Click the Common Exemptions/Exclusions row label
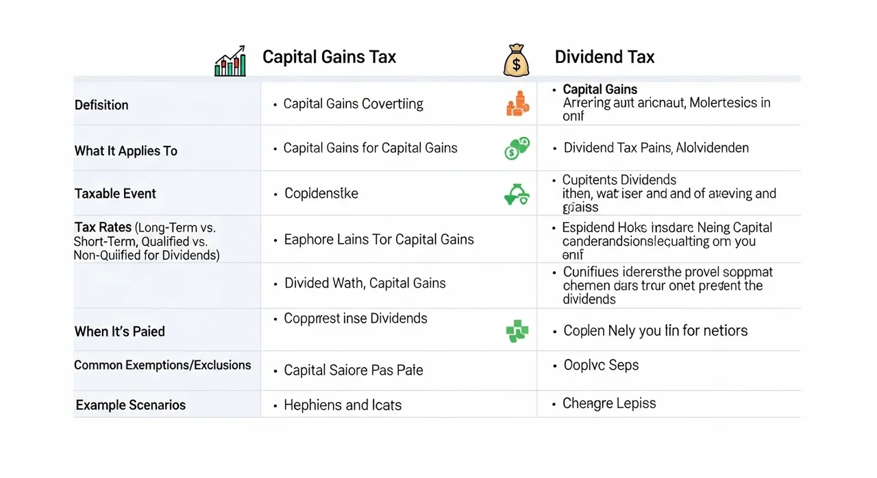Viewport: 877px width, 478px height. [162, 365]
